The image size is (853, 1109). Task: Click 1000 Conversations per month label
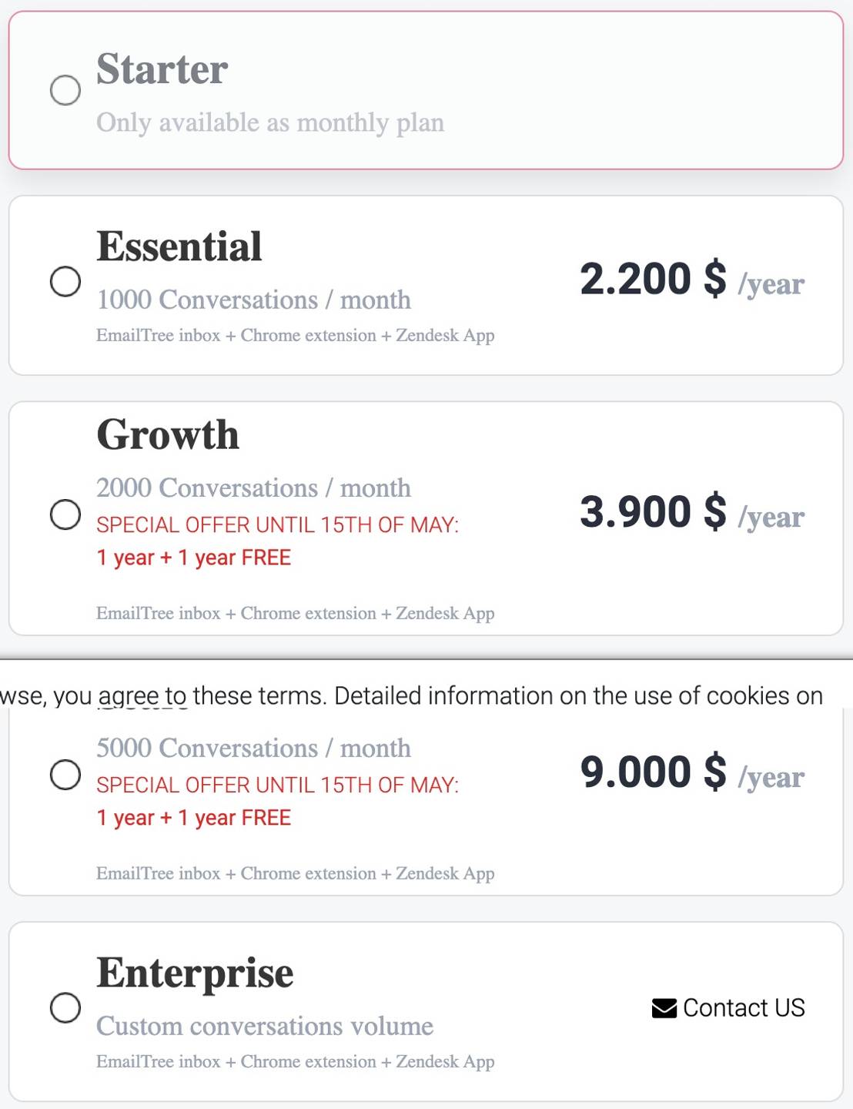point(253,300)
